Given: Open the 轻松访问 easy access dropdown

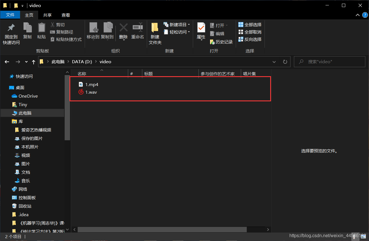Looking at the screenshot, I should pos(176,32).
